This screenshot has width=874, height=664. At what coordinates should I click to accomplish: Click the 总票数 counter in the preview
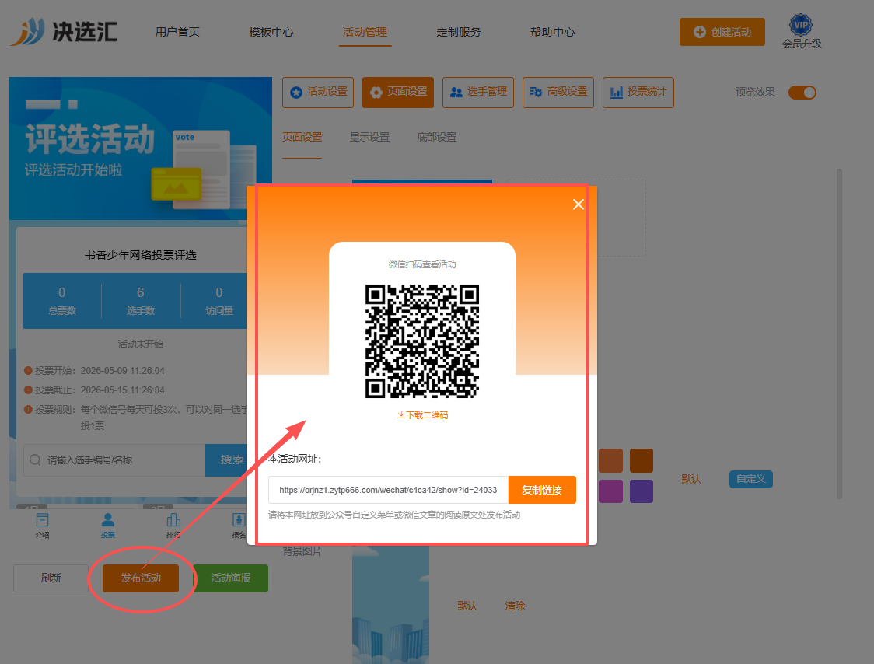tap(62, 300)
